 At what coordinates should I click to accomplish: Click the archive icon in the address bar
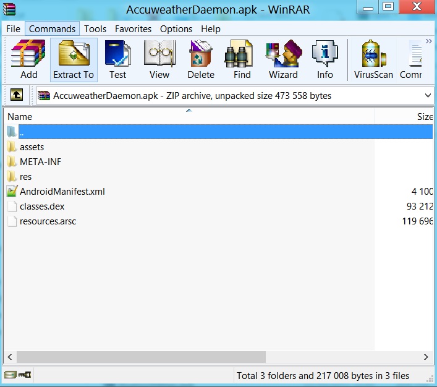pos(44,96)
